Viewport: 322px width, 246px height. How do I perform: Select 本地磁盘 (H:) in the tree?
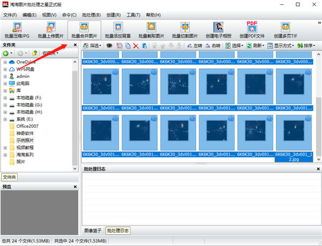(29, 112)
